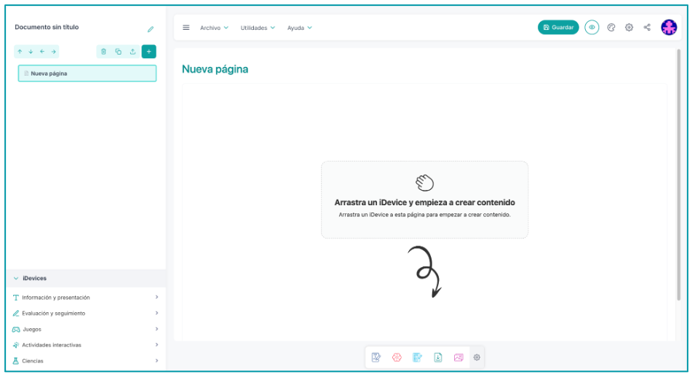Viewport: 695px width, 377px height.
Task: Duplicate the selected page using the copy icon
Action: tap(118, 52)
